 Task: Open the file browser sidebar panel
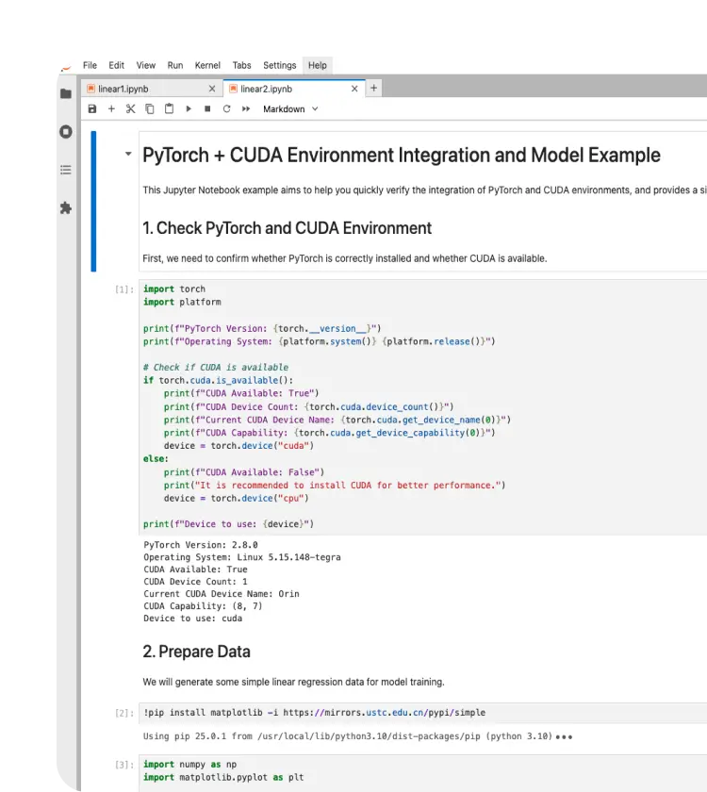click(66, 93)
